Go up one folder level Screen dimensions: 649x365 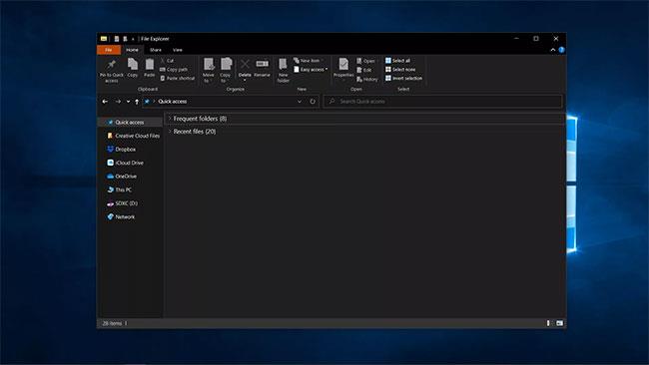point(137,102)
